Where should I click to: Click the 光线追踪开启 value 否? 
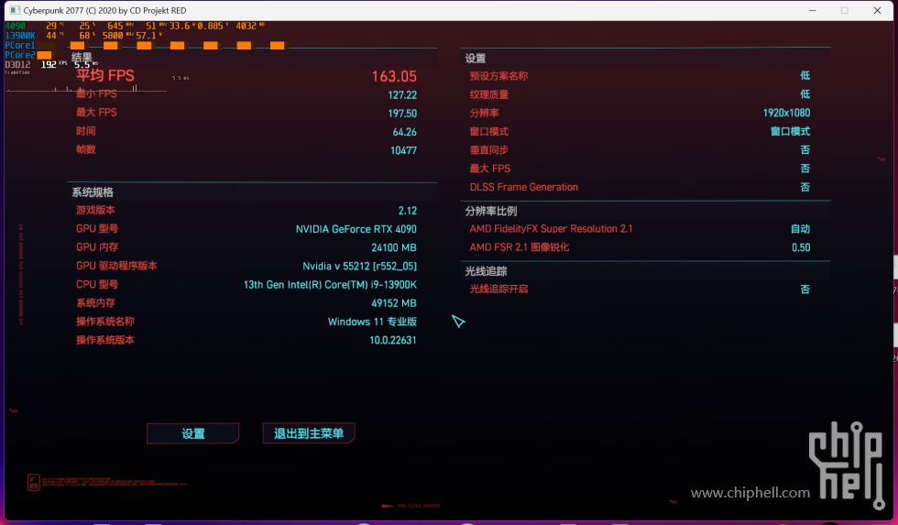click(x=805, y=290)
